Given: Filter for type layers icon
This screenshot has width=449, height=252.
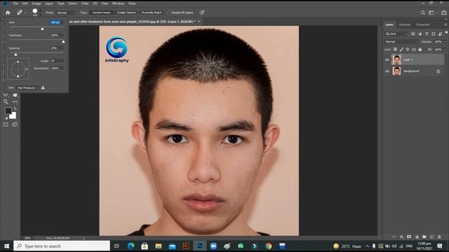Looking at the screenshot, I should point(427,34).
